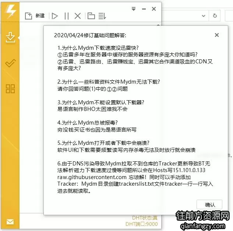This screenshot has width=233, height=231.
Task: Click question 5.为什么Mydm打开或者下载中会崩溃
Action: (103, 143)
